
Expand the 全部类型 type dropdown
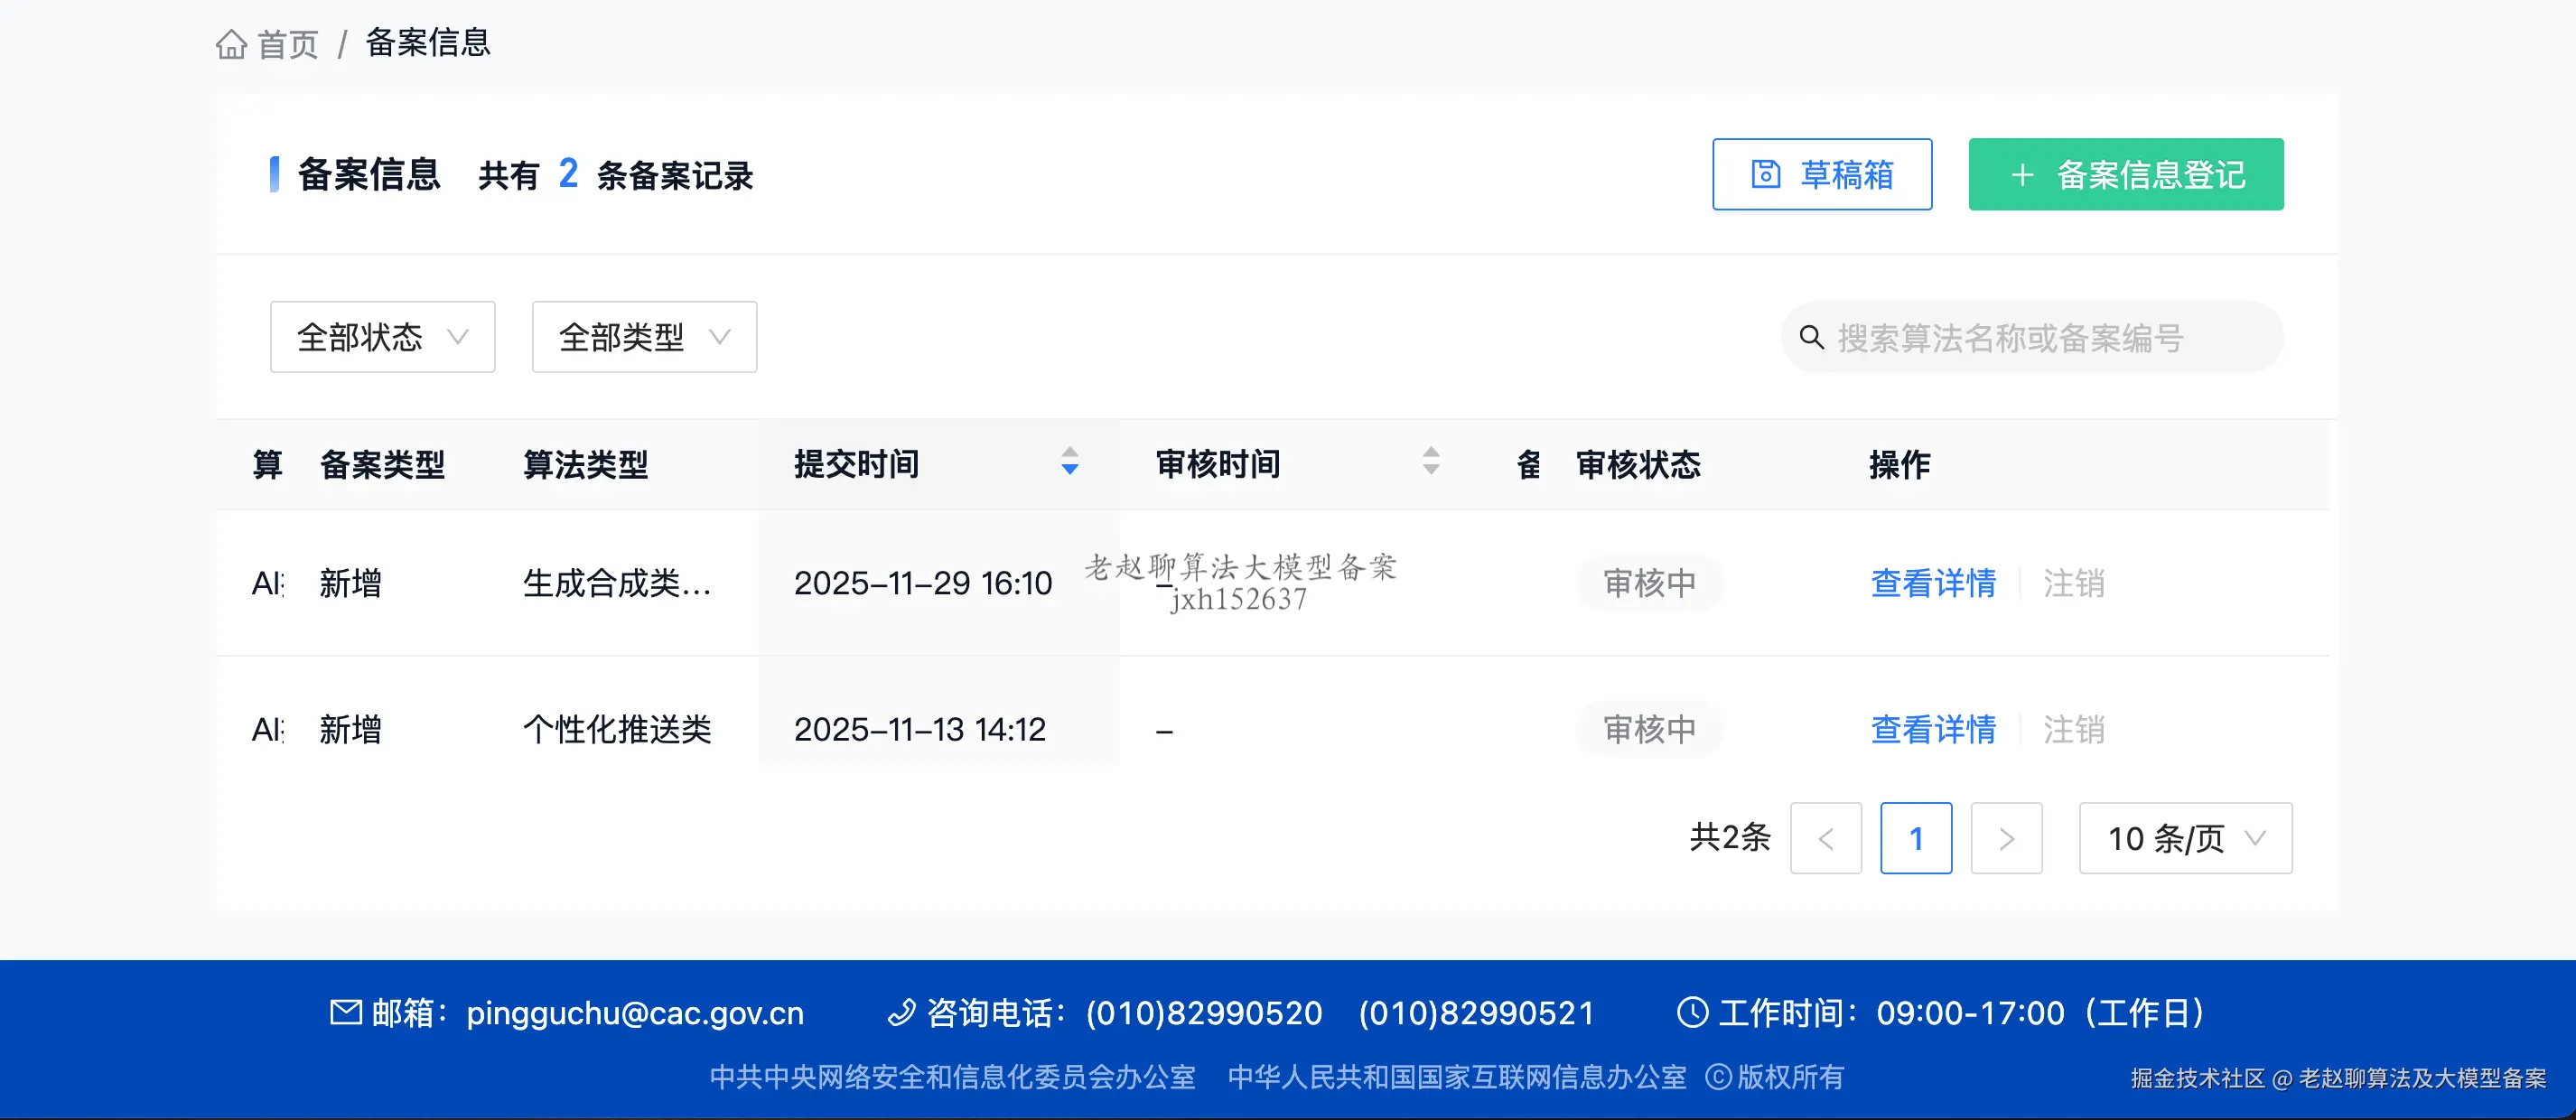point(644,337)
